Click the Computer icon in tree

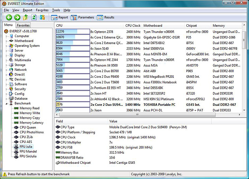[x=11, y=36]
